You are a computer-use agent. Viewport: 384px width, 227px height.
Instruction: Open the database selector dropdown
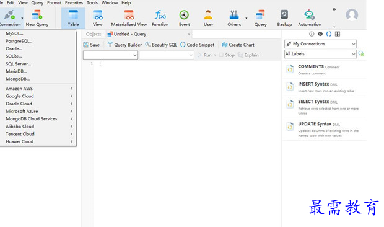(x=167, y=55)
